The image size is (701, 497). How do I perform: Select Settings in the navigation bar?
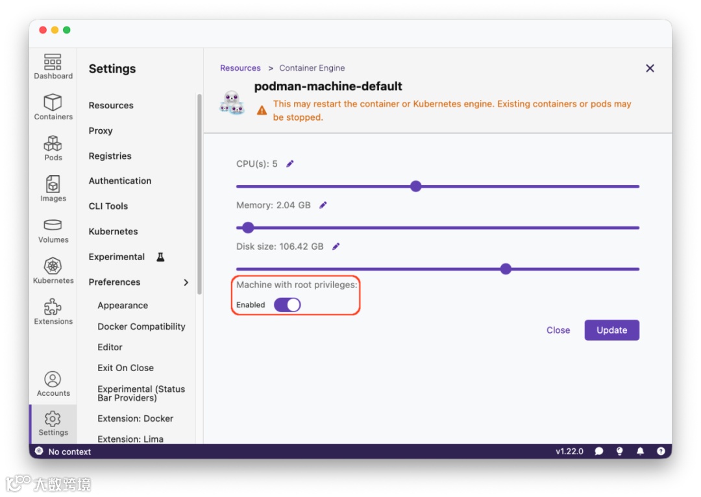click(x=53, y=423)
